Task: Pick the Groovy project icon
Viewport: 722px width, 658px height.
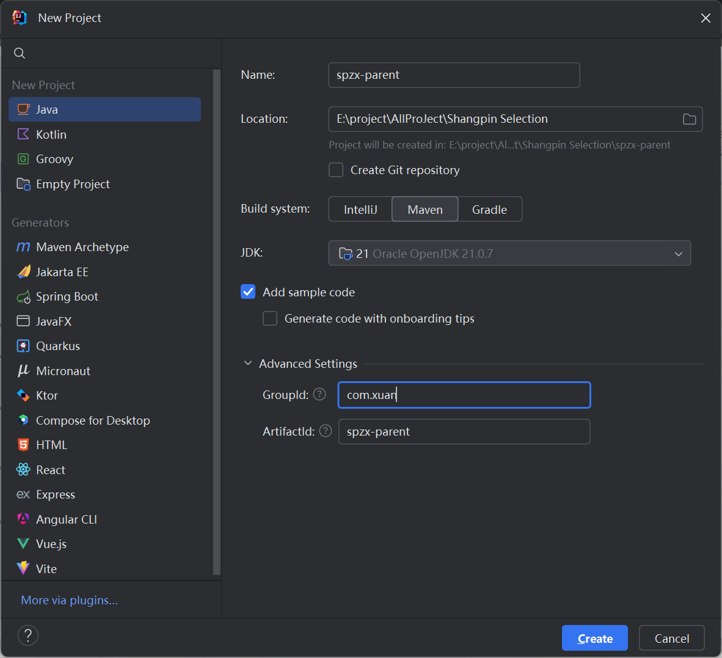Action: click(x=23, y=159)
